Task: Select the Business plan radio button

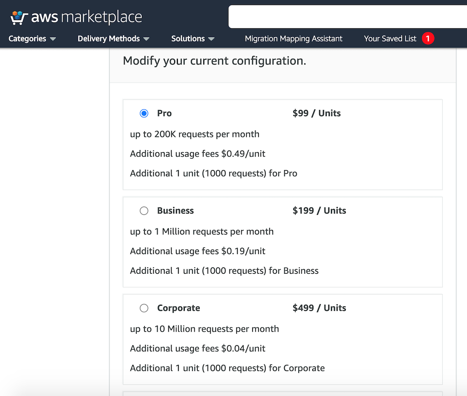Action: 144,211
